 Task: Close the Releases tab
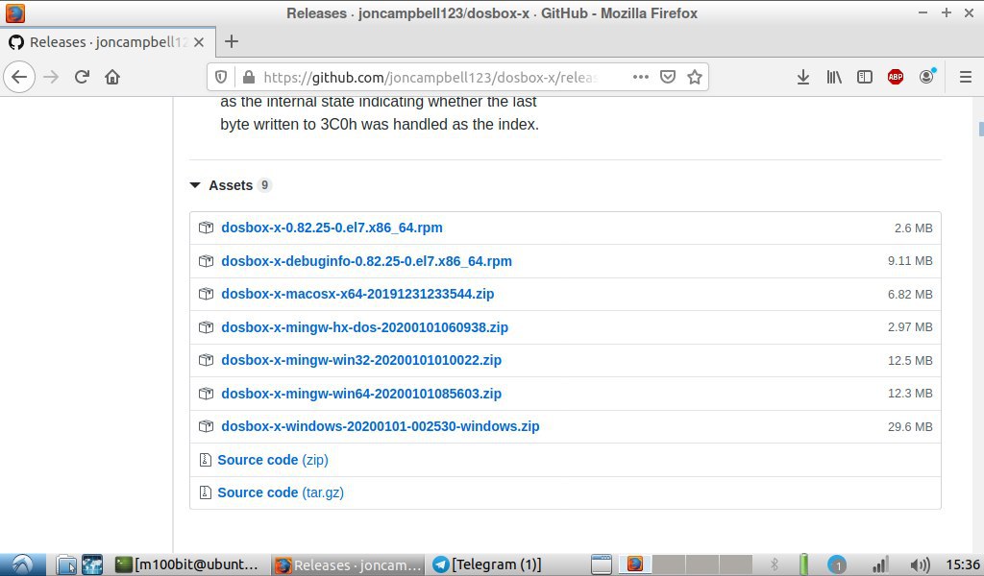click(199, 42)
